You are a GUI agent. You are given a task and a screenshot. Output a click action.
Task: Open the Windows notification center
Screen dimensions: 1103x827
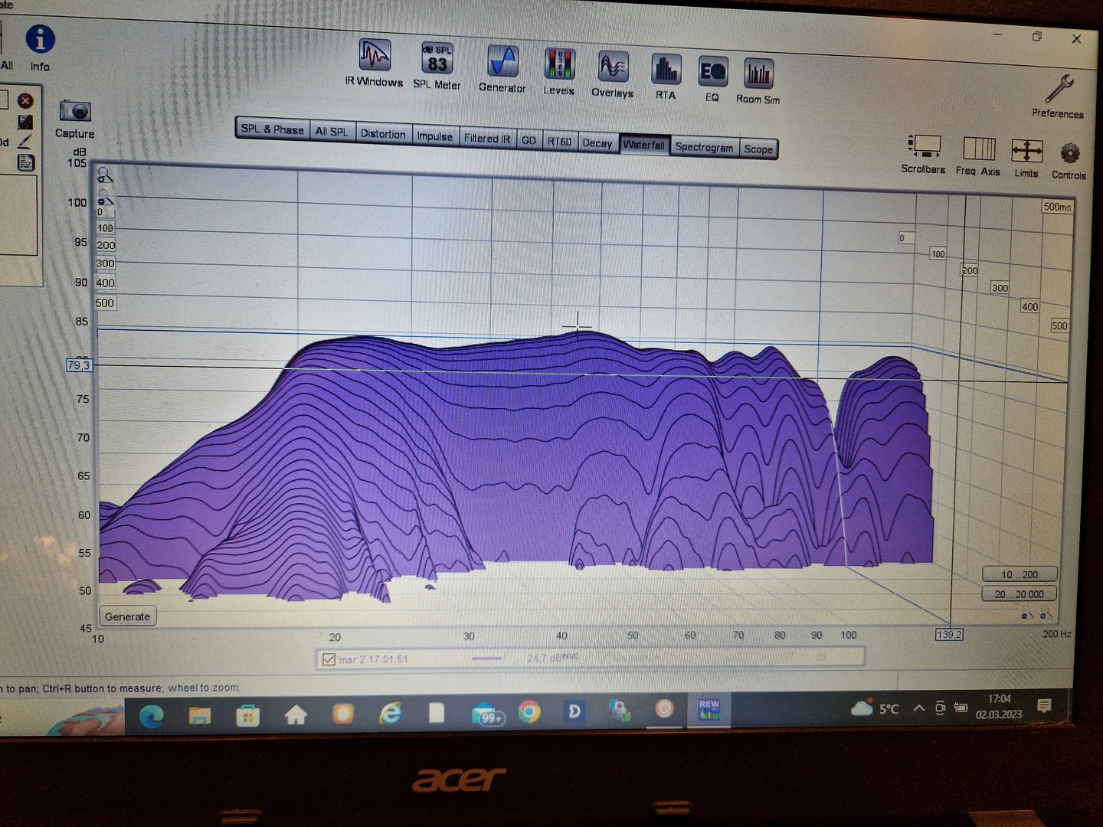coord(1044,705)
